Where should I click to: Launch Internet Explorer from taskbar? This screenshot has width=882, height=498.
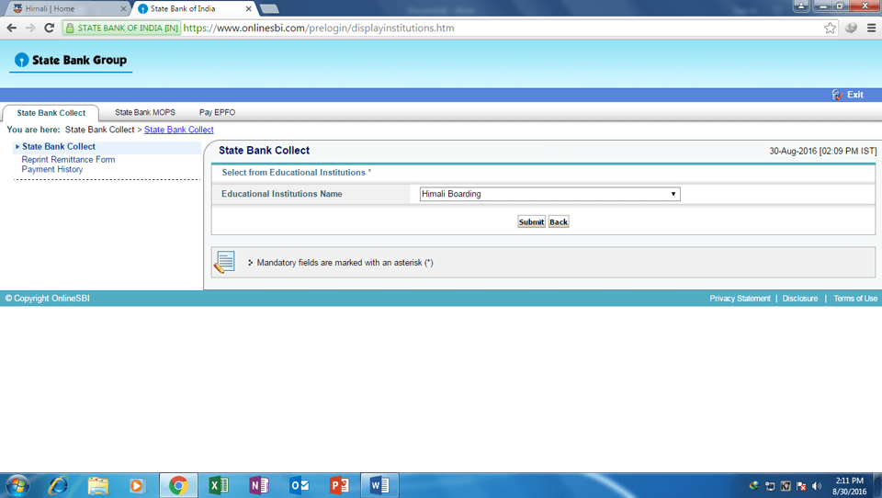coord(58,485)
